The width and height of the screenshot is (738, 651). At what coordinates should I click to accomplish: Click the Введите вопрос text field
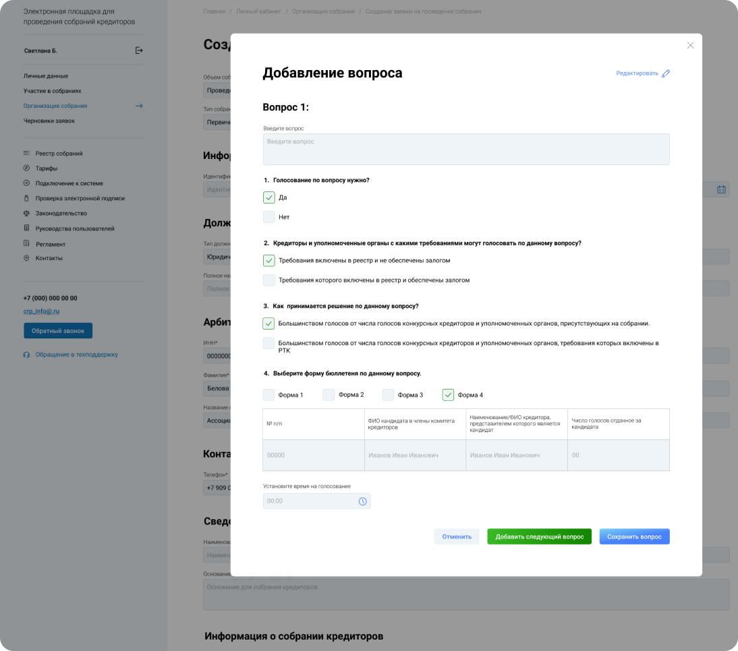click(x=465, y=149)
